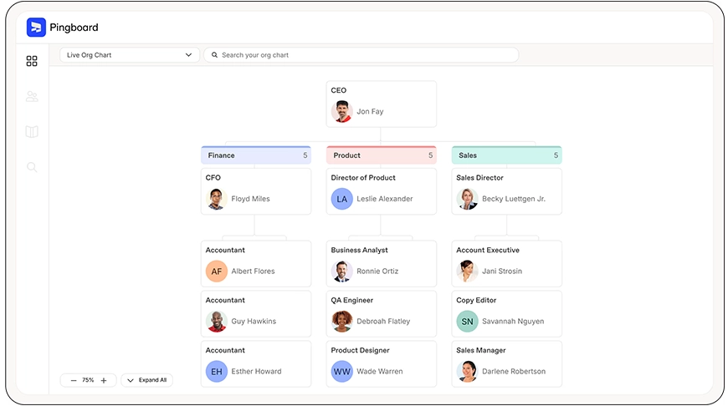The image size is (728, 406).
Task: Click the AF initials avatar
Action: 217,272
